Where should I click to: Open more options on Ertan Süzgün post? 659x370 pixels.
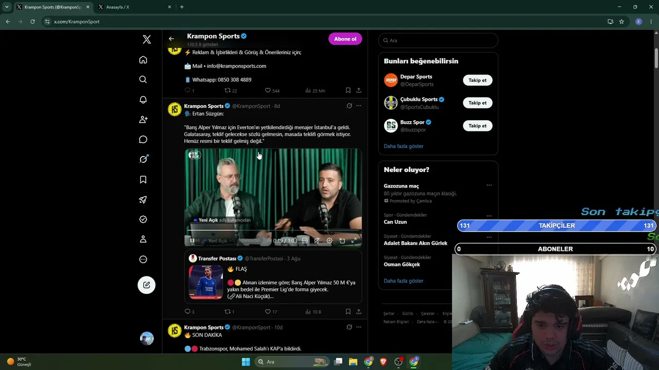(359, 106)
